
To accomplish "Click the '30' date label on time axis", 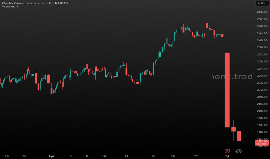I will (24, 156).
